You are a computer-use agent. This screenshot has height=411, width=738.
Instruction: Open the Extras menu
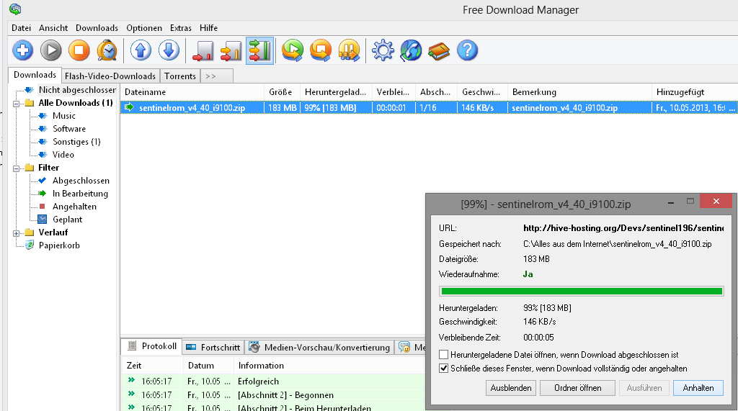click(x=181, y=28)
